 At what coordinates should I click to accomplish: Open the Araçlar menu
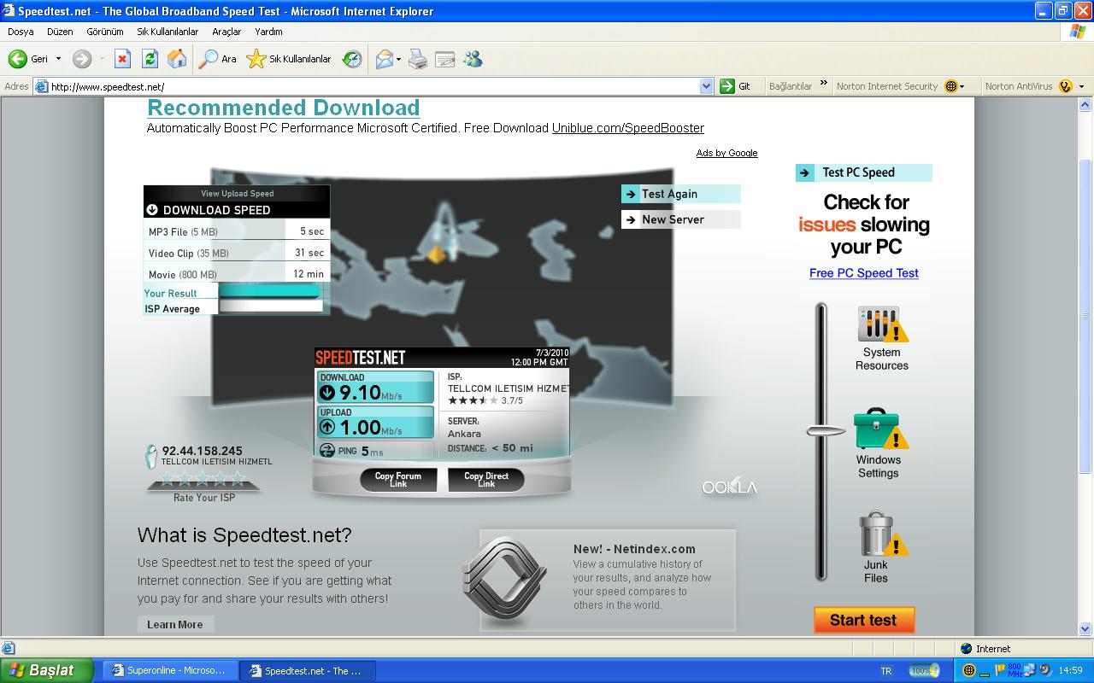(x=226, y=32)
